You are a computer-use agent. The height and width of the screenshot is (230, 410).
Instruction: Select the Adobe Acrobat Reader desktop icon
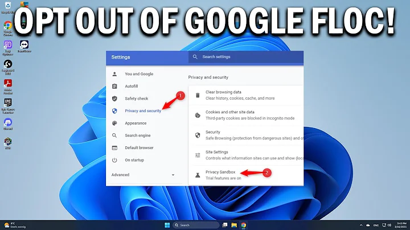click(8, 87)
